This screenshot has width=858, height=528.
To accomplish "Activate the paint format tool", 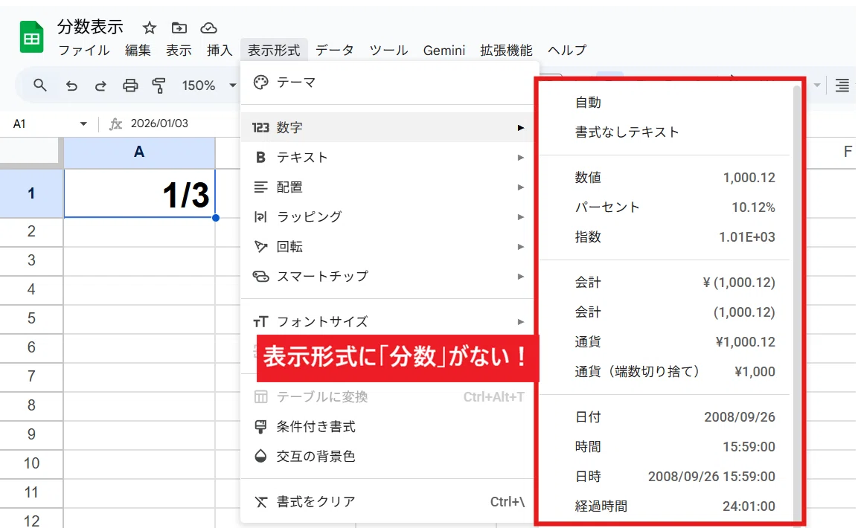I will coord(159,86).
